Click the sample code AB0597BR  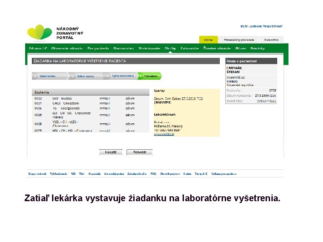tap(162, 103)
